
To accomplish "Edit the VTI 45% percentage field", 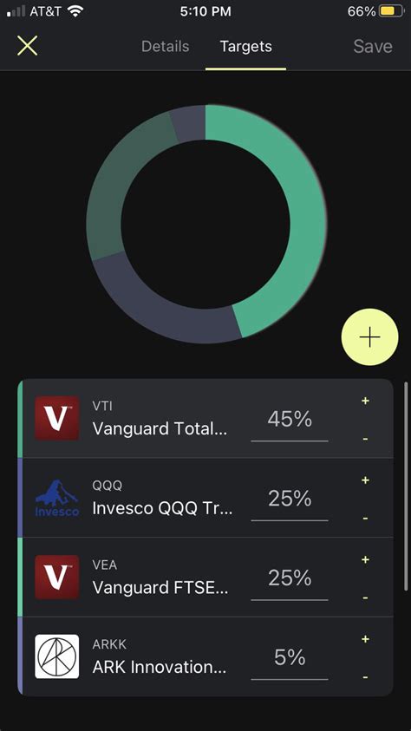I will (x=290, y=420).
